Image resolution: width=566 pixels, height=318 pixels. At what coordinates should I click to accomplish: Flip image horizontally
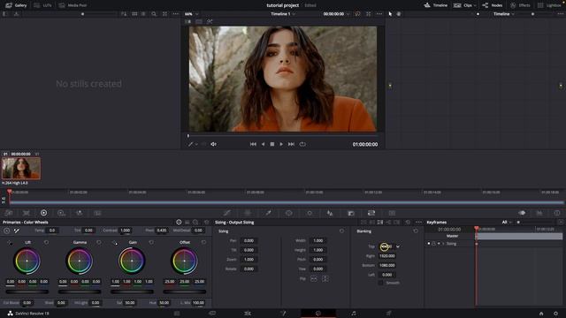[x=314, y=279]
